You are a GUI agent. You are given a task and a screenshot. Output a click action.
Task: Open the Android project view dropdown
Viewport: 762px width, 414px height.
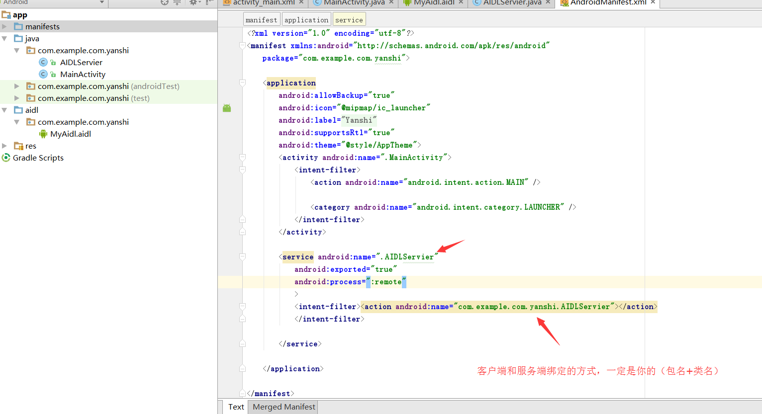[x=54, y=2]
